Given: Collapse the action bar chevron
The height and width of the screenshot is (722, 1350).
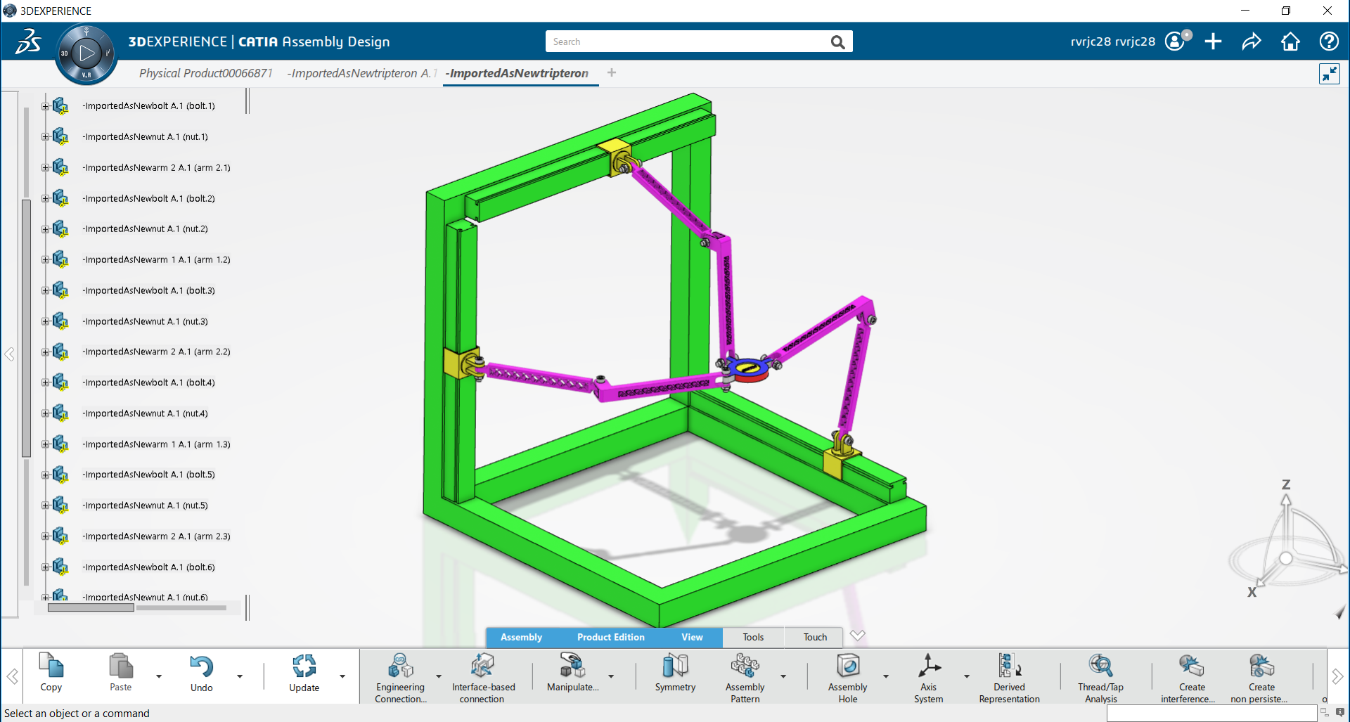Looking at the screenshot, I should pos(857,636).
